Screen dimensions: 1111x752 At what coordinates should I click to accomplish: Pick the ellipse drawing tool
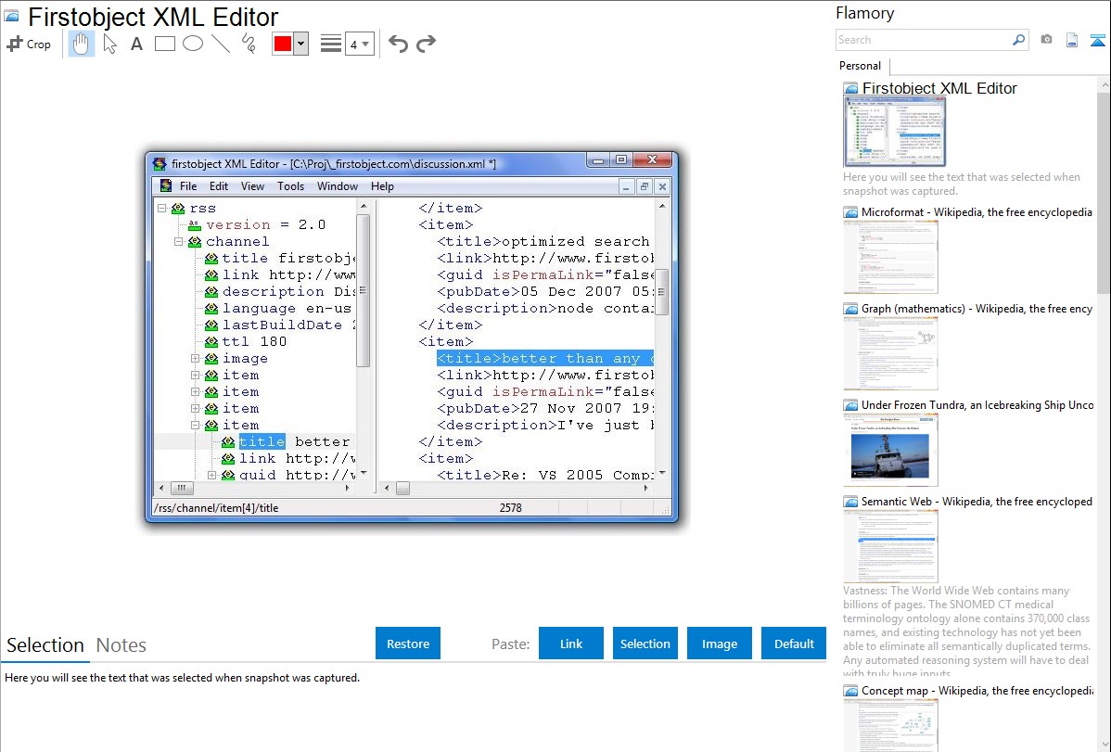193,44
